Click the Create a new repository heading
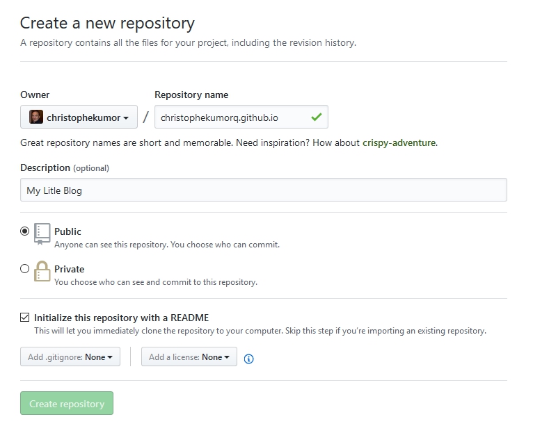This screenshot has width=549, height=426. tap(107, 23)
